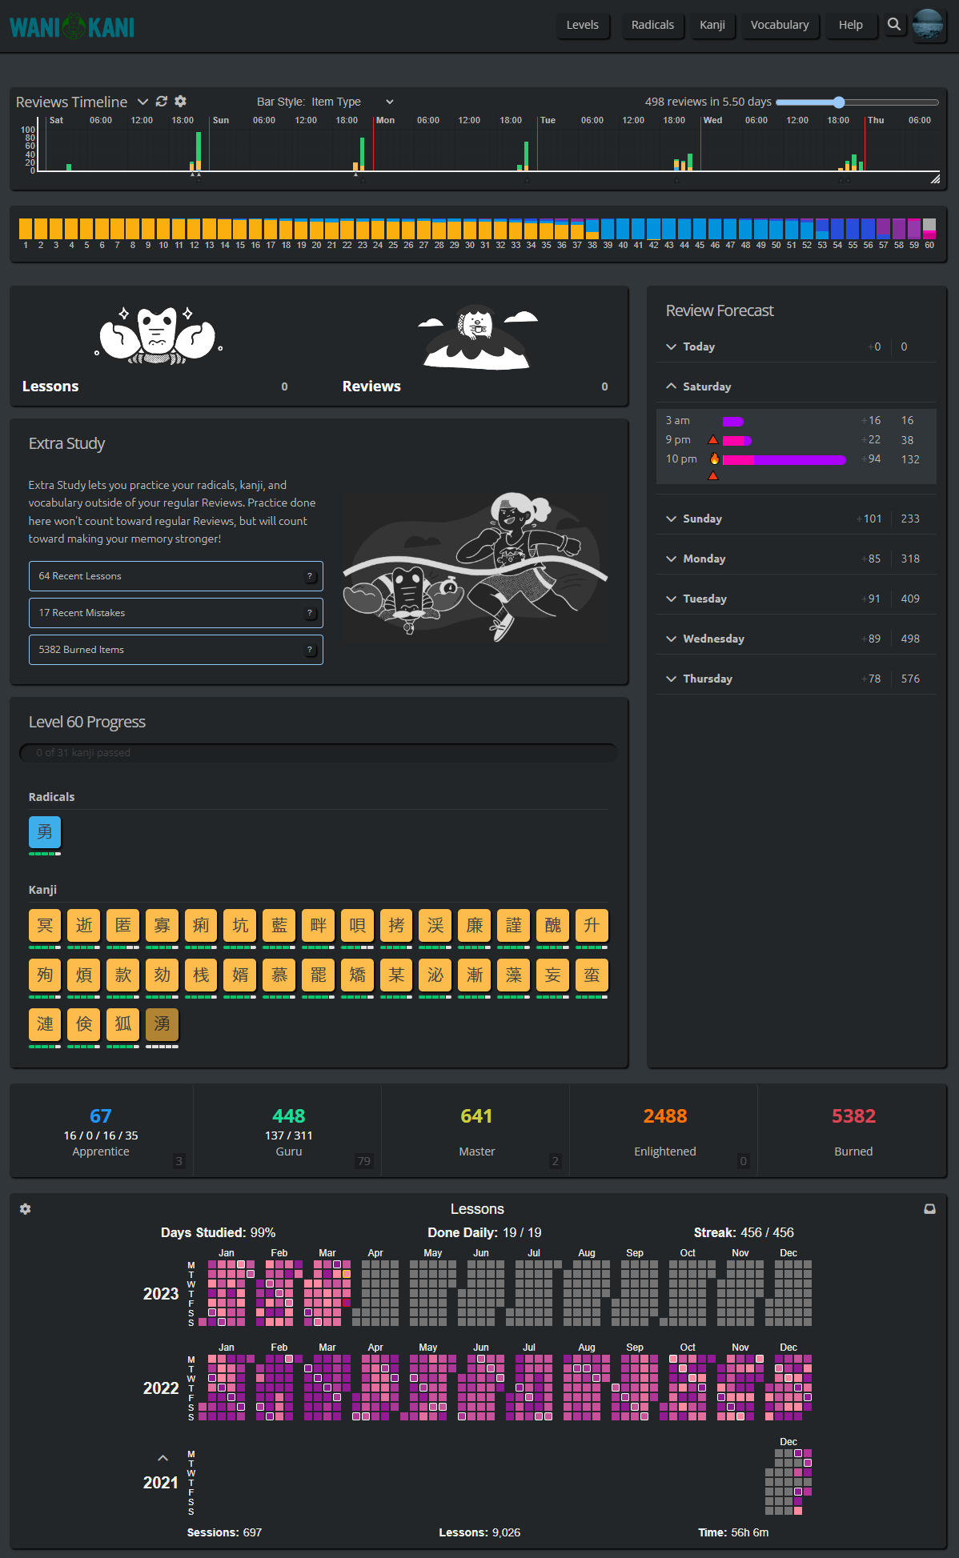Open the Levels menu
959x1558 pixels.
point(583,25)
